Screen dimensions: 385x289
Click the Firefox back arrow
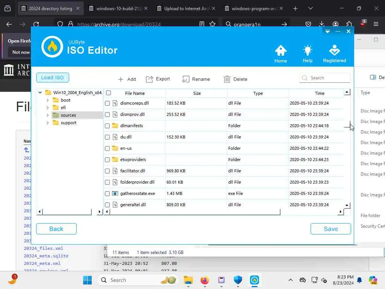click(x=9, y=24)
